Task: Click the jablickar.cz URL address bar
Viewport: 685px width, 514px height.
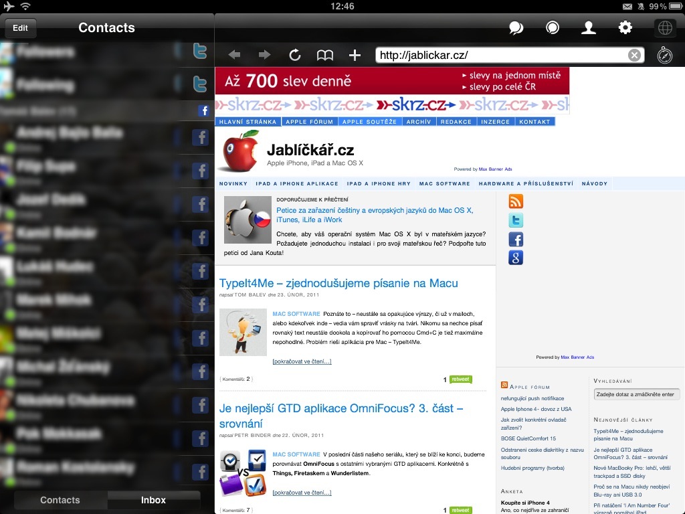Action: click(x=502, y=56)
